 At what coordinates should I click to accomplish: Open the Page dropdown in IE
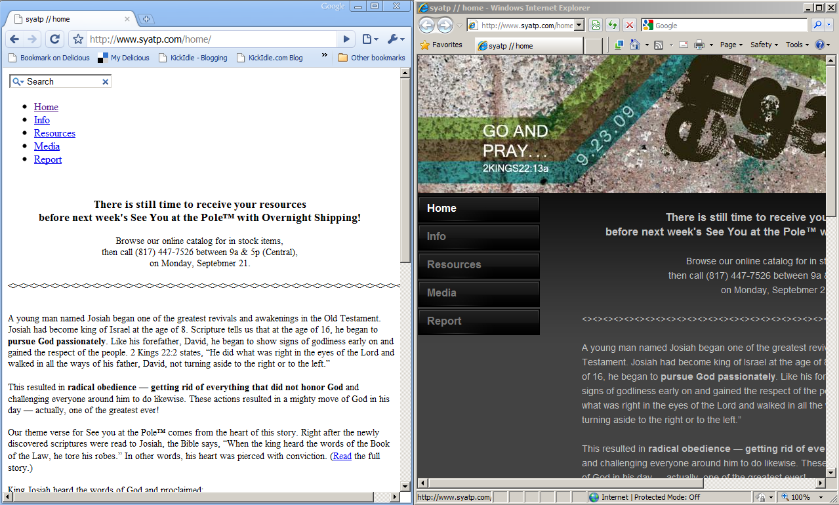point(730,45)
